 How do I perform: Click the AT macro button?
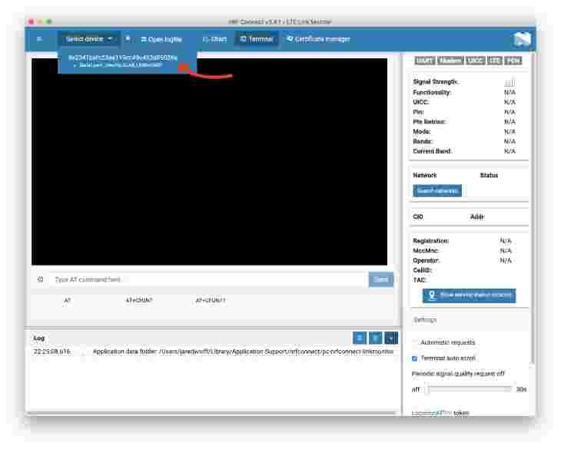(68, 300)
